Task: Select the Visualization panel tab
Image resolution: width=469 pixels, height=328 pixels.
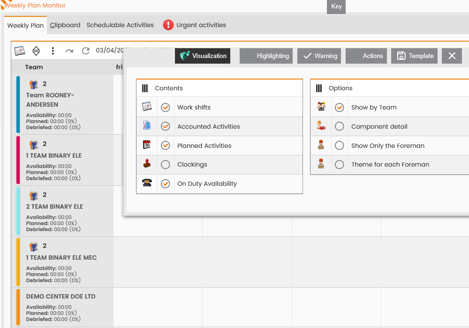Action: tap(203, 56)
